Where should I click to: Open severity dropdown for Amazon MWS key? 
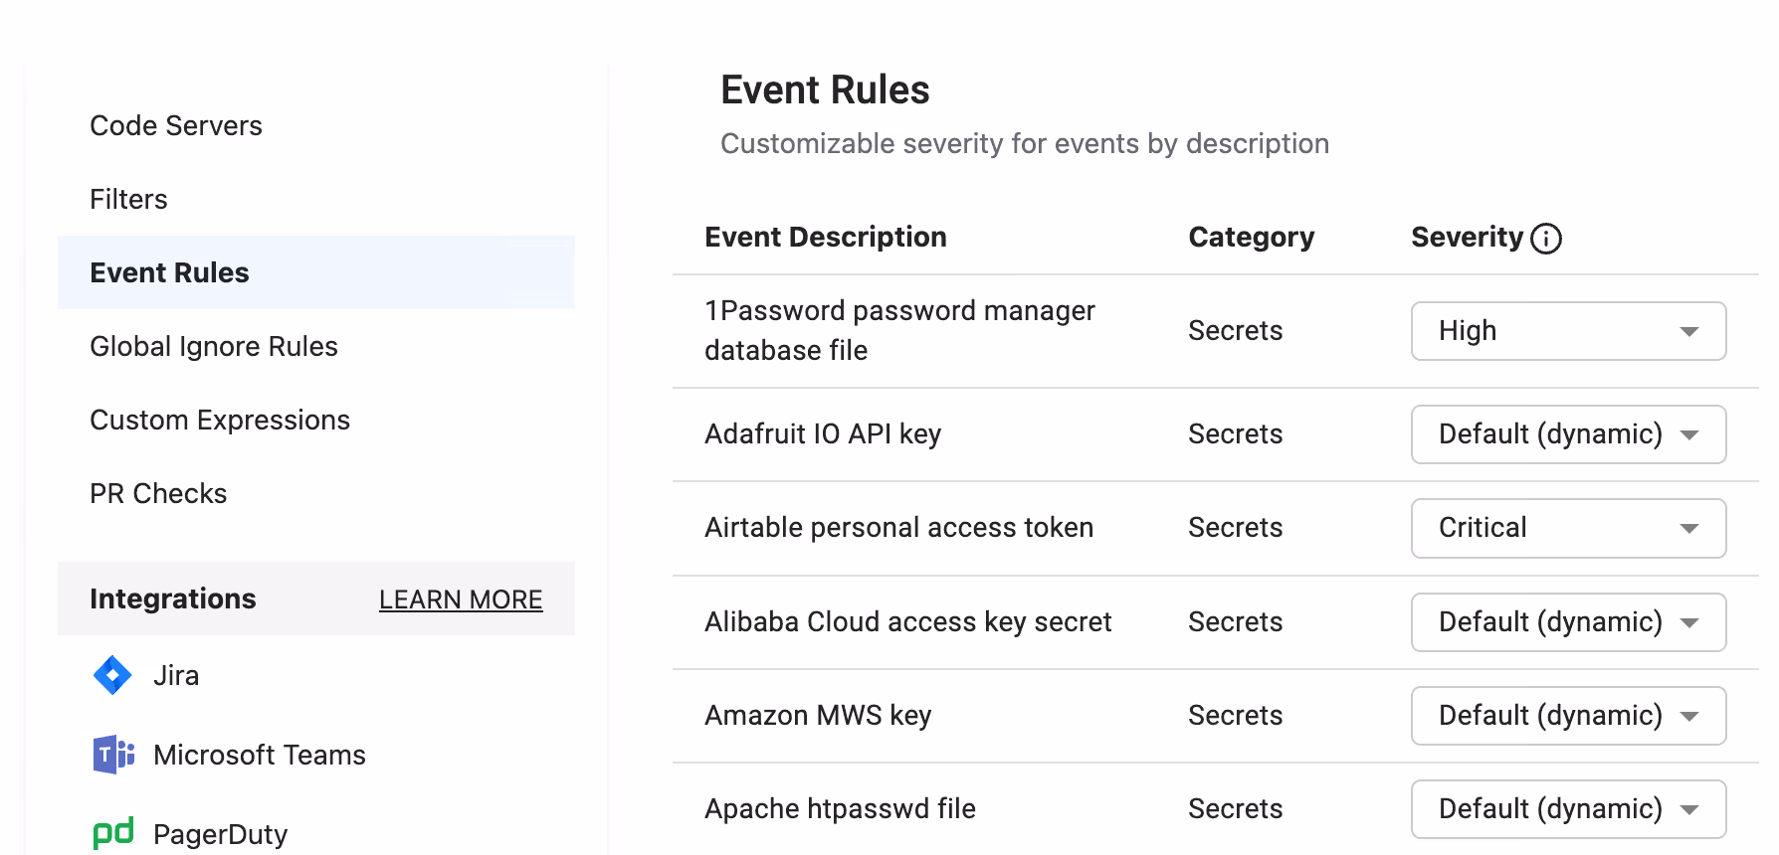click(x=1568, y=715)
